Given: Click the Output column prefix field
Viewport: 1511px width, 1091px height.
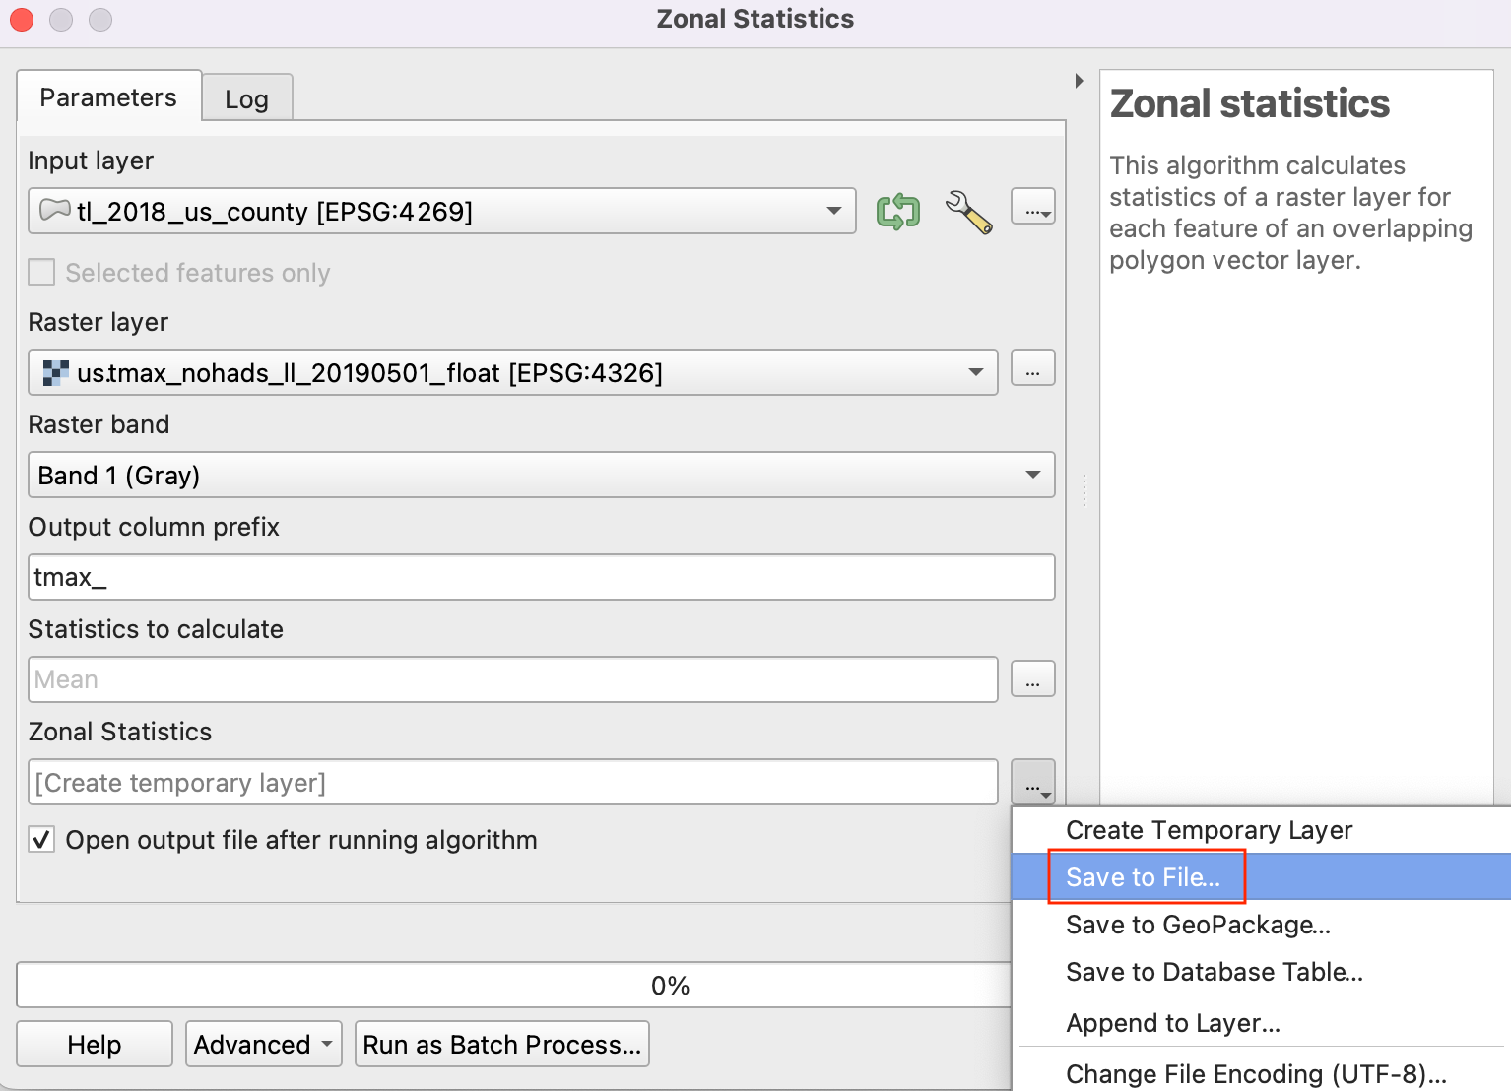Looking at the screenshot, I should (x=541, y=577).
